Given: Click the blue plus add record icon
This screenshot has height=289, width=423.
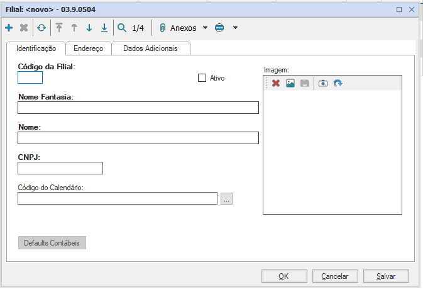Looking at the screenshot, I should 9,28.
